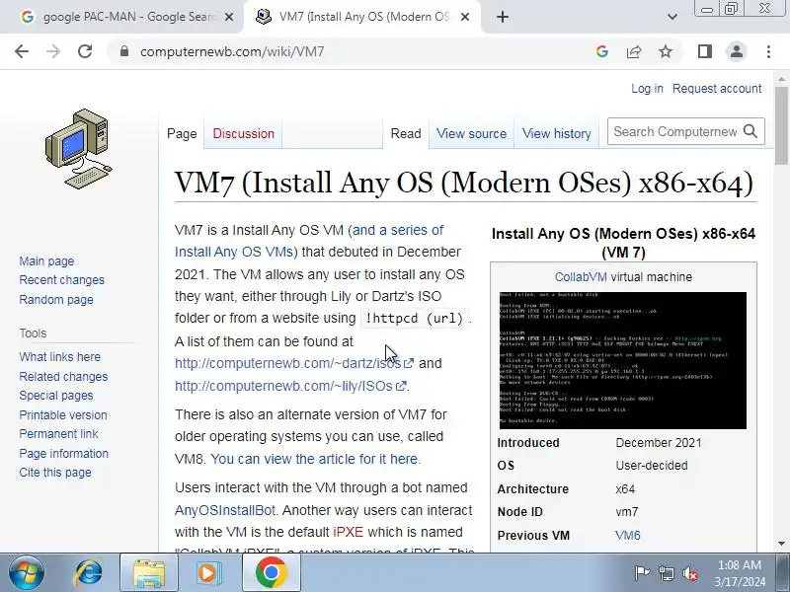The width and height of the screenshot is (790, 592).
Task: Open the AnyOSInstallBot link
Action: [225, 510]
